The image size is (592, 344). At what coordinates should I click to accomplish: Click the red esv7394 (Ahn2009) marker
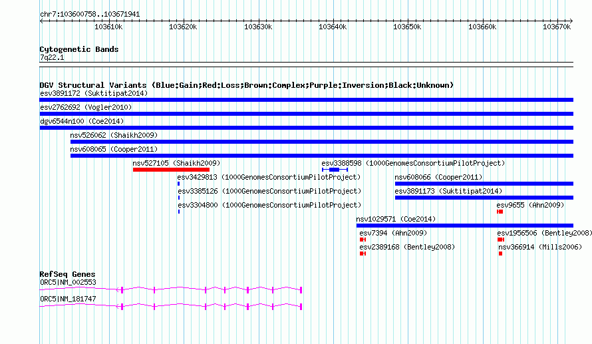click(x=363, y=240)
